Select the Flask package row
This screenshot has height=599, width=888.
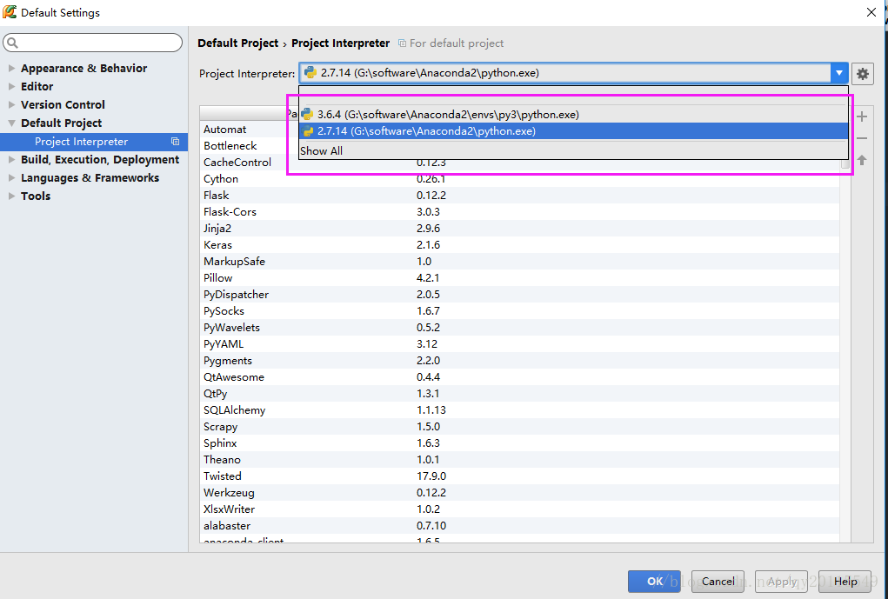click(x=519, y=196)
